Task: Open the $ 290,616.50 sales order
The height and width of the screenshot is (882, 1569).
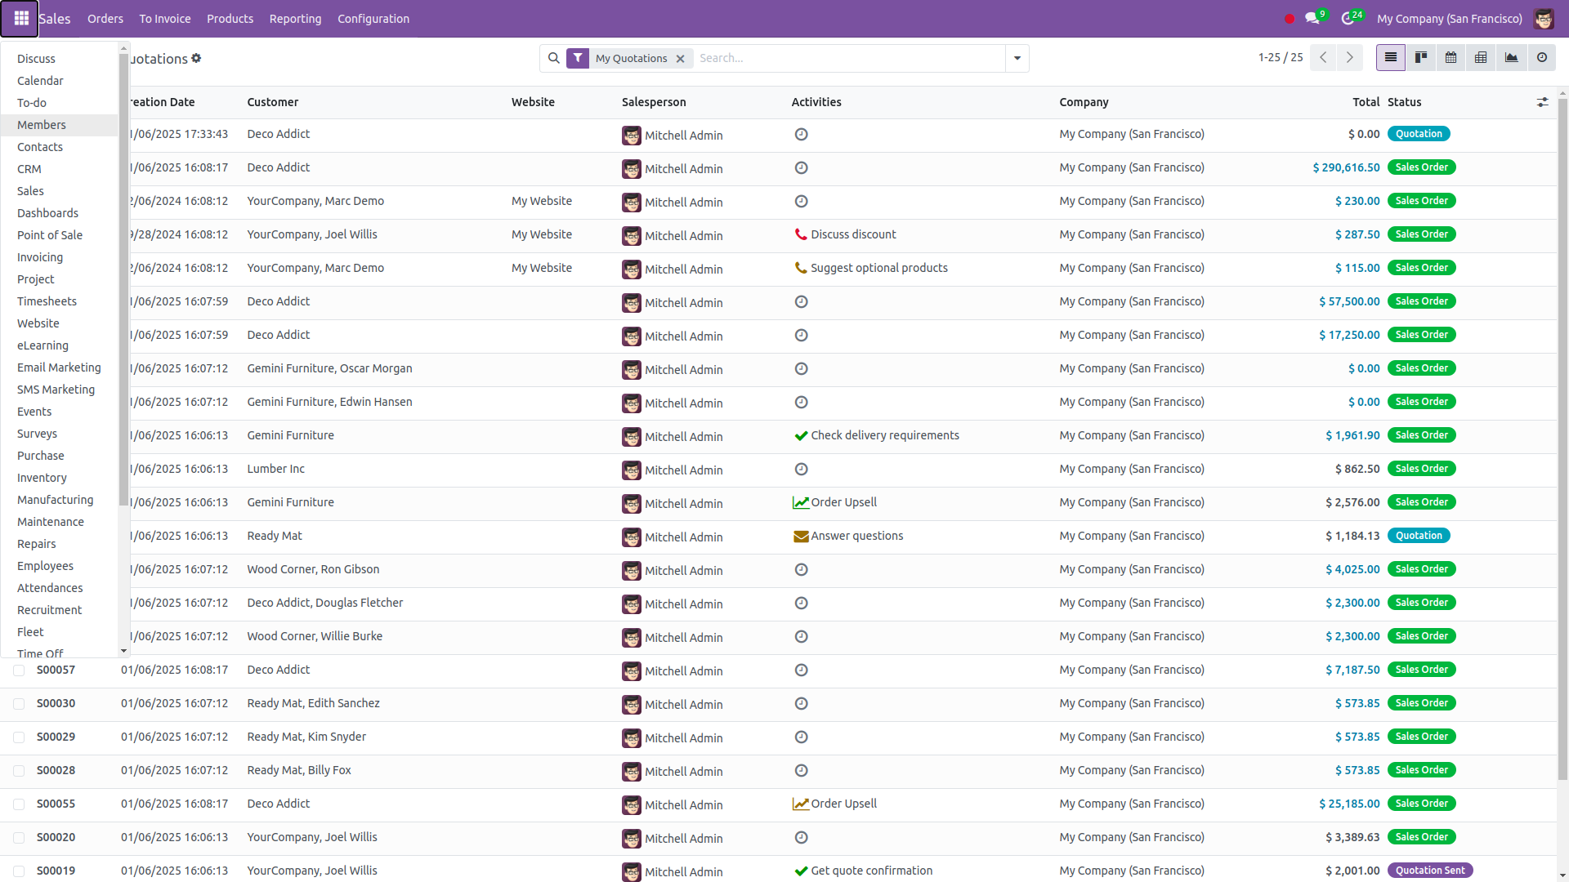Action: pos(1346,167)
